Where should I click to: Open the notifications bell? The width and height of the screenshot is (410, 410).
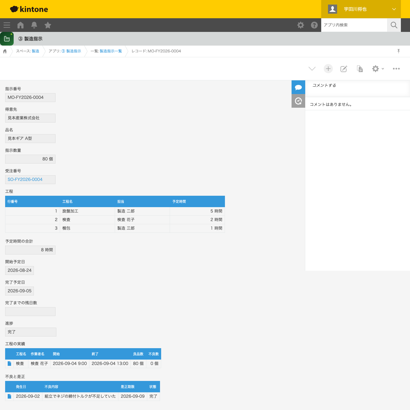(34, 25)
